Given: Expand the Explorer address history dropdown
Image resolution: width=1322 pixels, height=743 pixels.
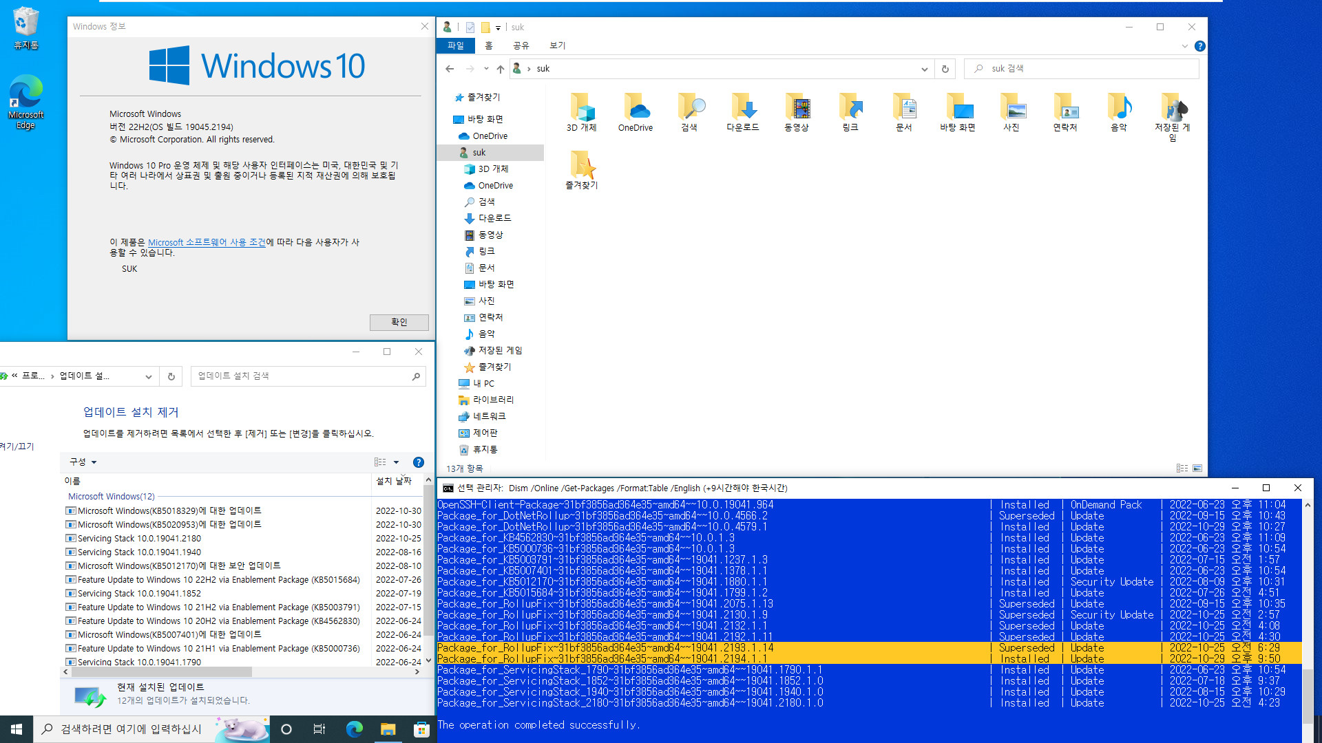Looking at the screenshot, I should [x=924, y=69].
